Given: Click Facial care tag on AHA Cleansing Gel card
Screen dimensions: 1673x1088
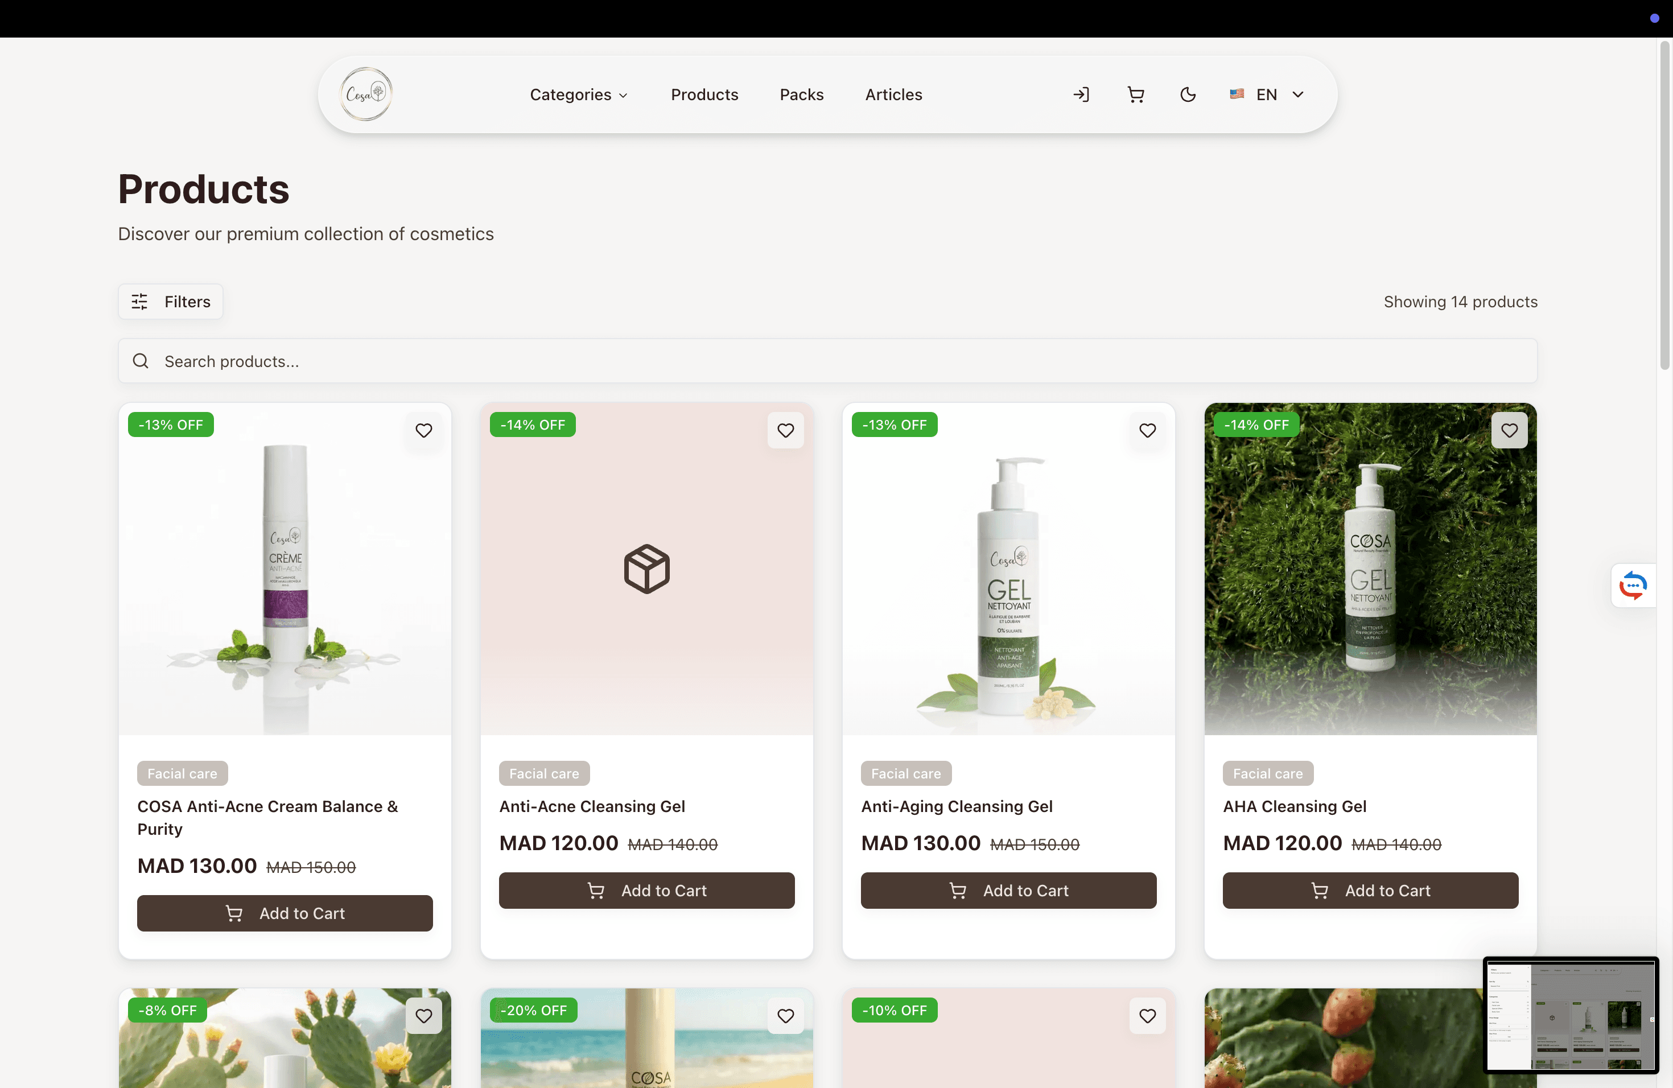Looking at the screenshot, I should [1268, 773].
